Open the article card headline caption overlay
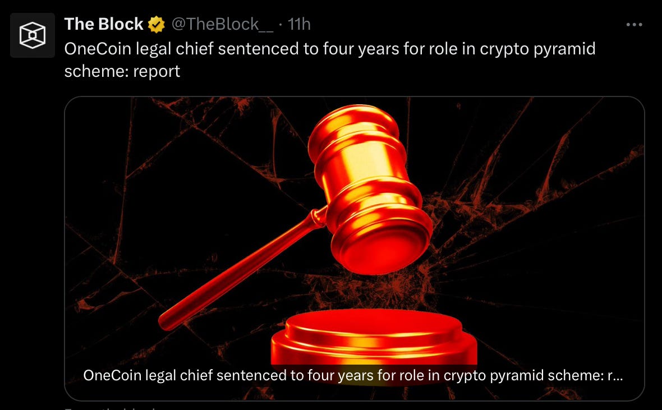The width and height of the screenshot is (662, 410). (x=353, y=375)
